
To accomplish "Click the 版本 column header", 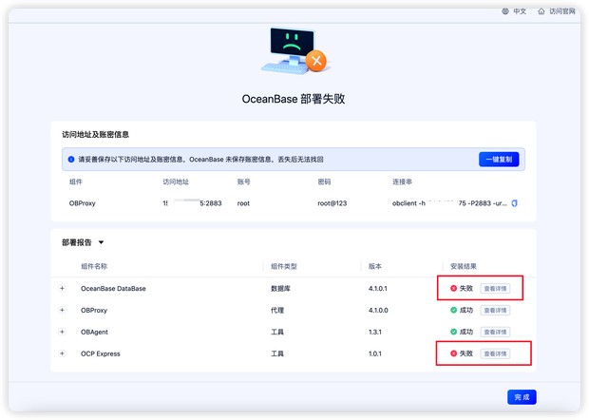I will tap(375, 266).
